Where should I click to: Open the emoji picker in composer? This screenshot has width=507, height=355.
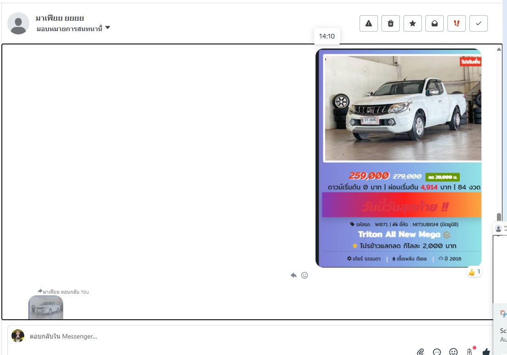click(453, 352)
